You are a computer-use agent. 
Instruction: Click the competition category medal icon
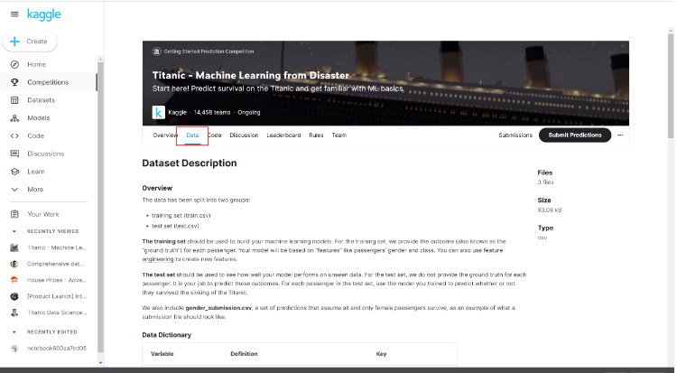pyautogui.click(x=156, y=51)
